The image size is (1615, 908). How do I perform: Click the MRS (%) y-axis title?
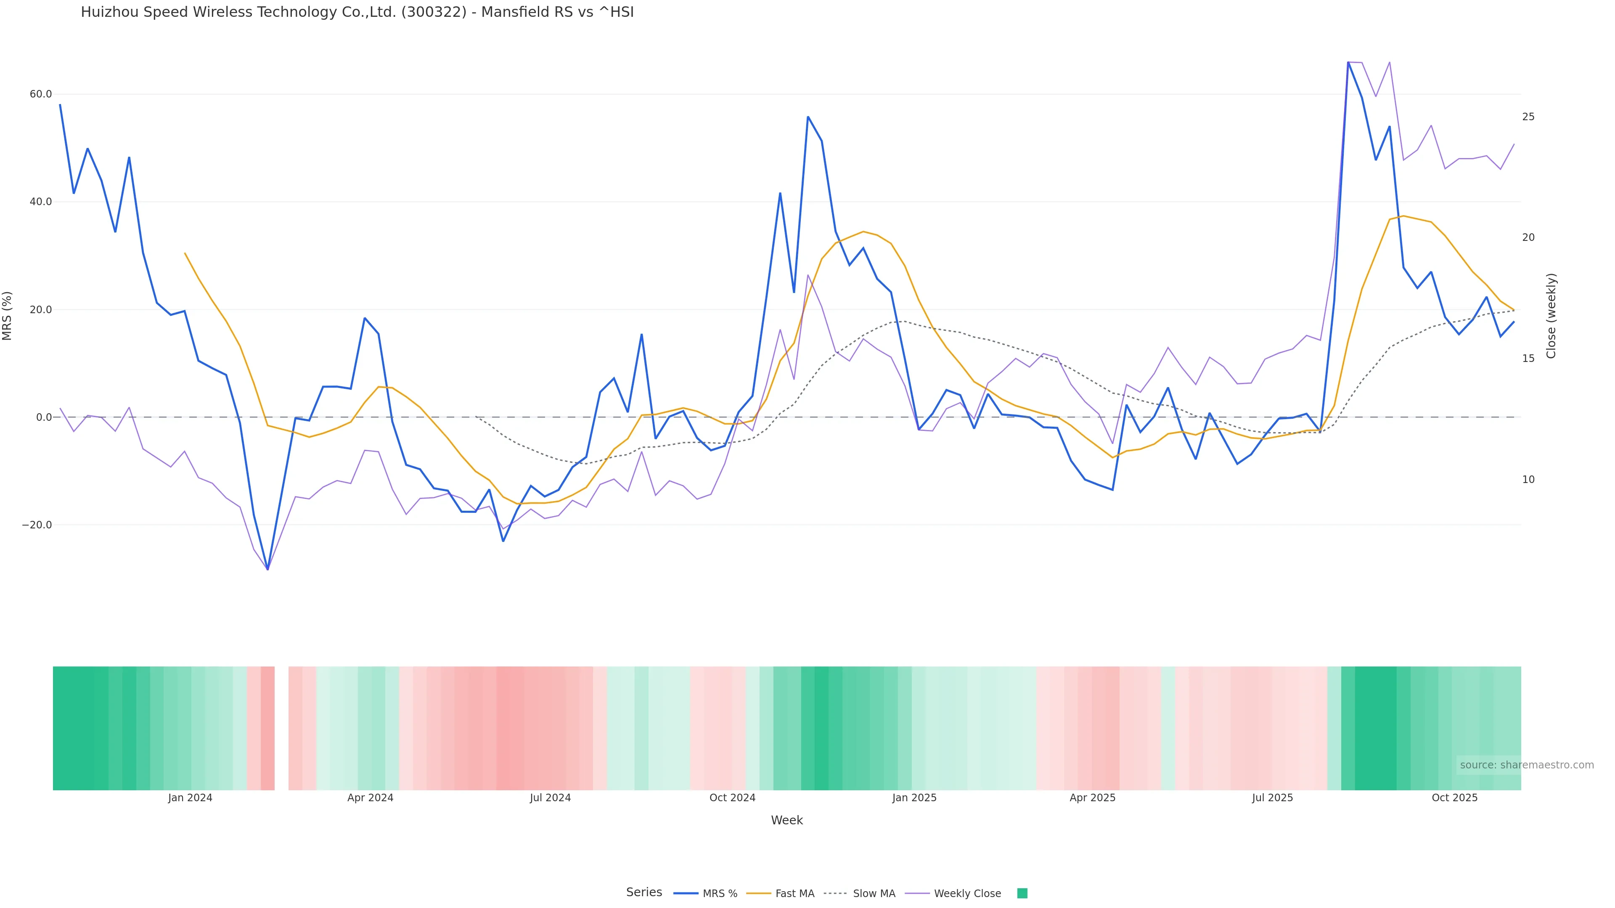[8, 316]
